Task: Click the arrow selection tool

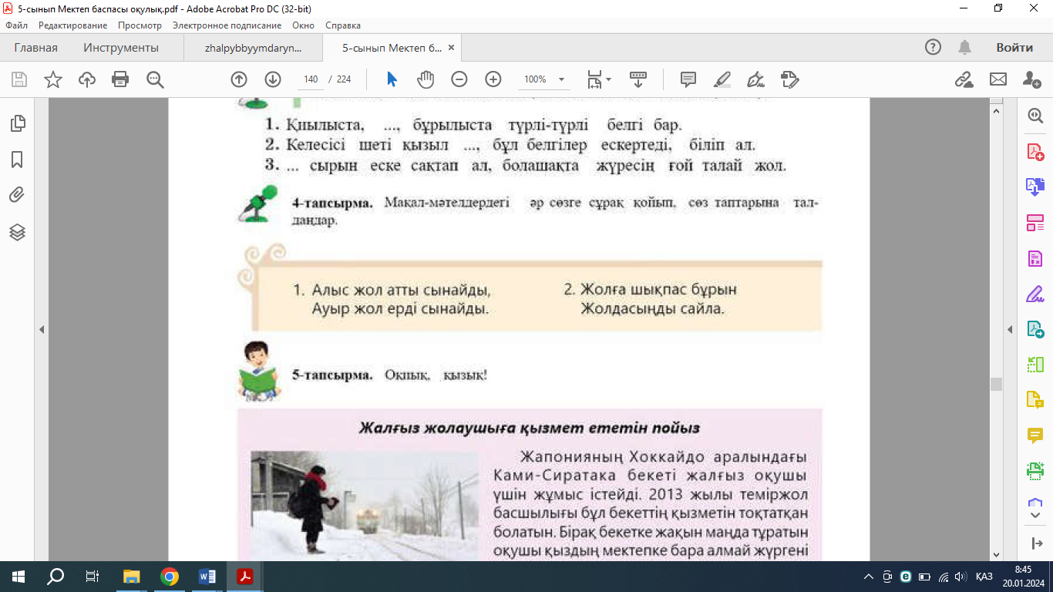Action: [392, 79]
